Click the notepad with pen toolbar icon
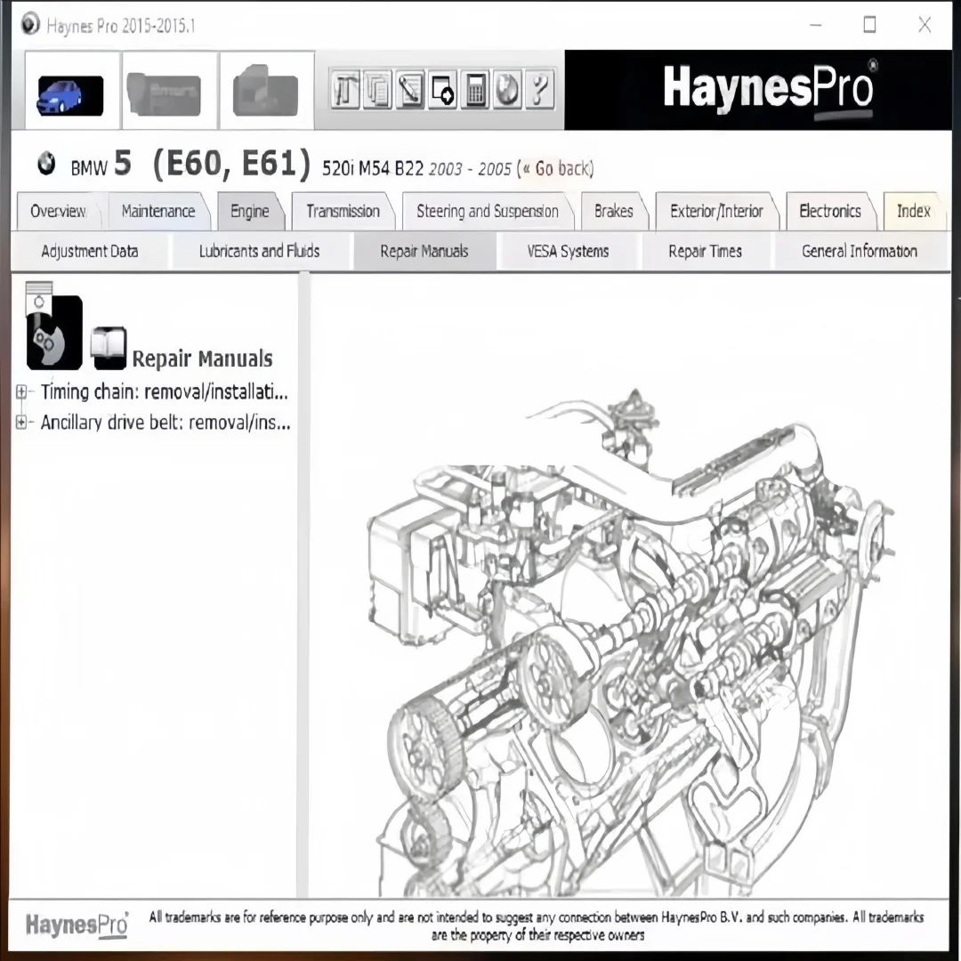Screen dimensions: 961x961 pos(410,90)
